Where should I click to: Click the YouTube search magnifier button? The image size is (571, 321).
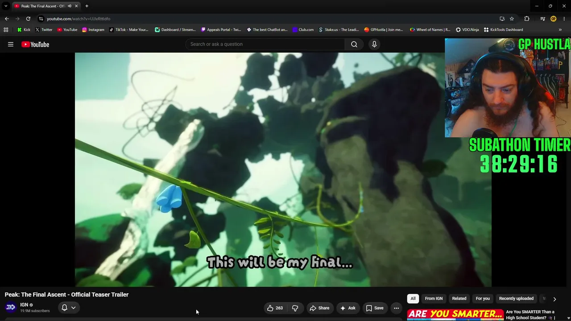click(x=354, y=44)
